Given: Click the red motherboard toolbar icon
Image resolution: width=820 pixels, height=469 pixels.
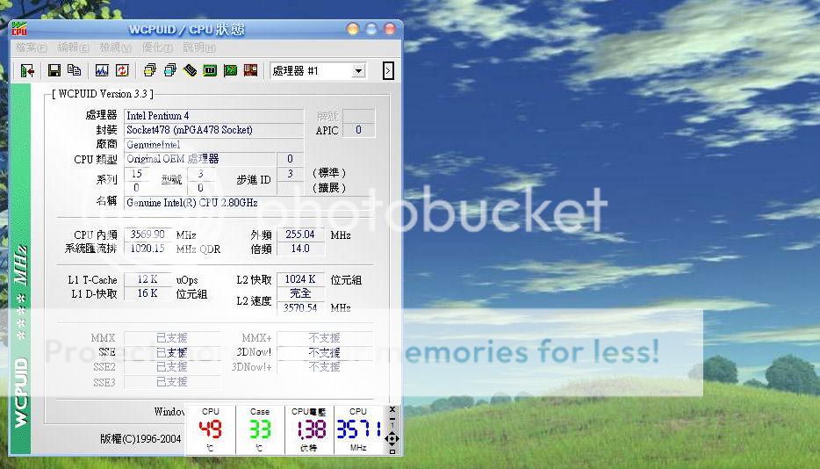Looking at the screenshot, I should 250,70.
